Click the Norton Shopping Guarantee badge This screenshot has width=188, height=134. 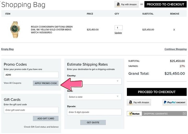coord(157,114)
